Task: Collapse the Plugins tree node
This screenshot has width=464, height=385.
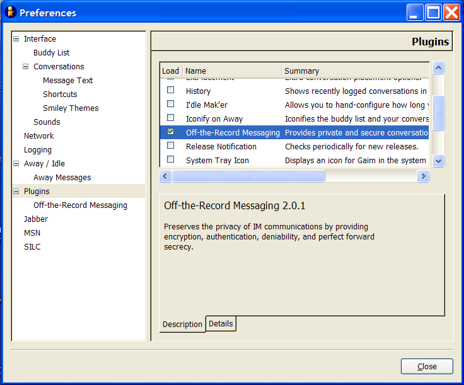Action: tap(16, 192)
